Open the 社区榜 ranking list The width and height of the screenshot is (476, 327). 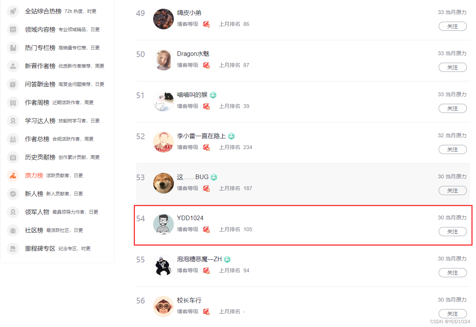pyautogui.click(x=34, y=230)
